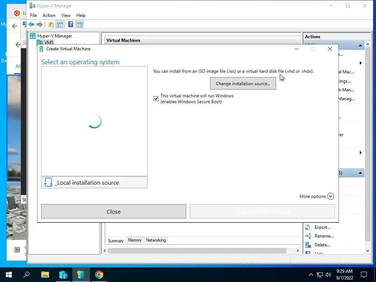This screenshot has width=376, height=282.
Task: Open File Explorer from taskbar
Action: pyautogui.click(x=45, y=275)
